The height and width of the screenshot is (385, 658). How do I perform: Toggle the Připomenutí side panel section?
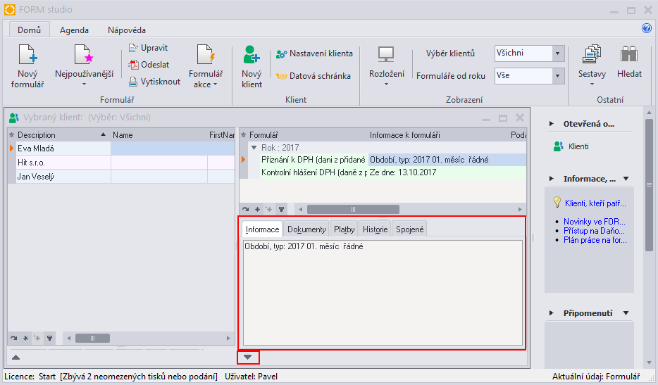click(626, 313)
